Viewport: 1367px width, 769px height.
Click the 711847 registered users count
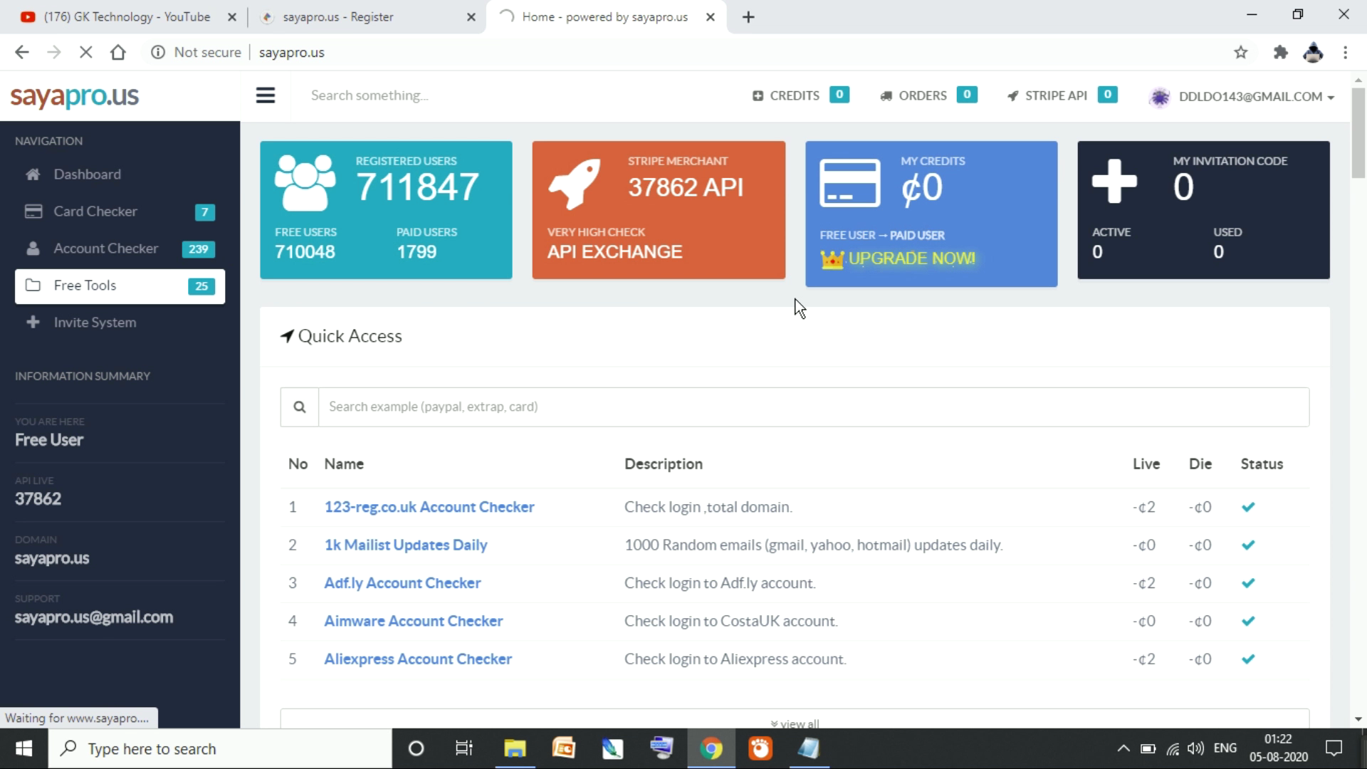point(417,187)
